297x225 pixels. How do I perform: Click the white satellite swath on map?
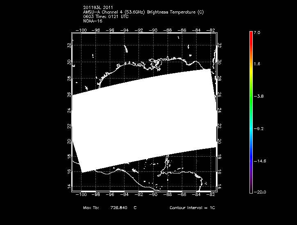pyautogui.click(x=144, y=121)
